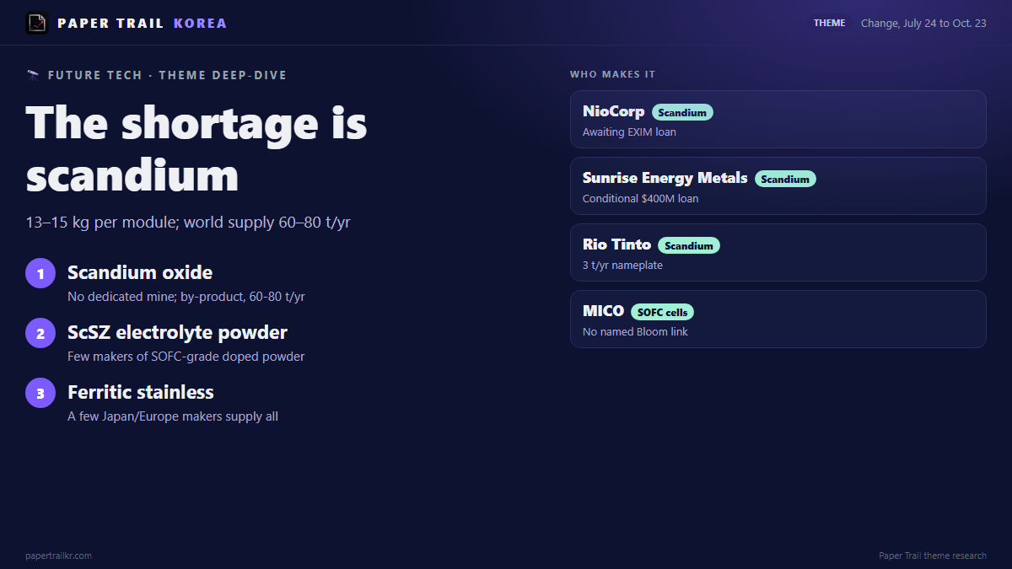Screen dimensions: 1012x569
Task: Select the 'Scandium oxide' item title
Action: tap(140, 272)
